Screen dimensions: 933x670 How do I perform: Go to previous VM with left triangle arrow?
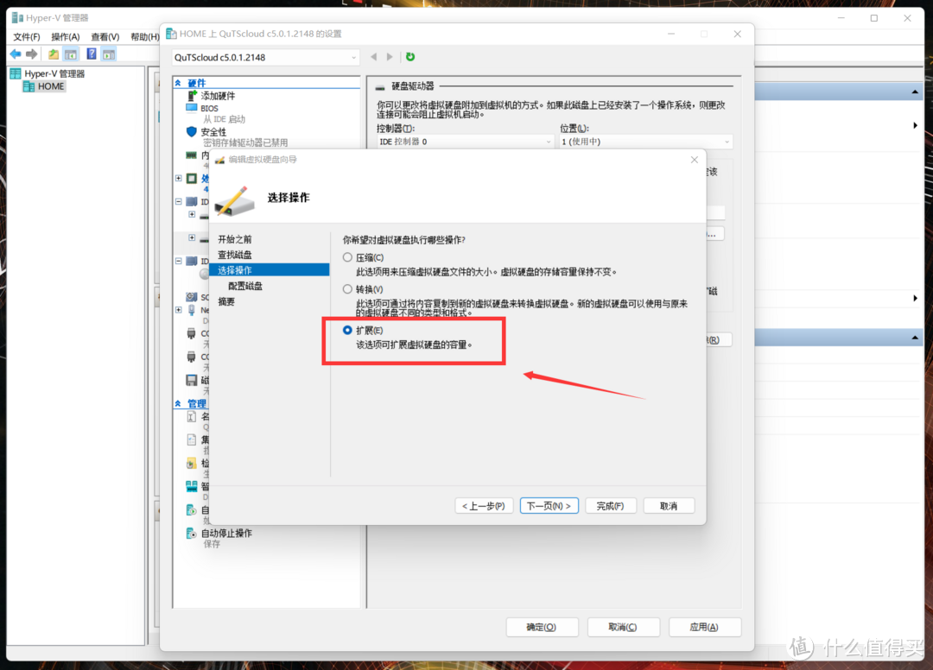[374, 56]
